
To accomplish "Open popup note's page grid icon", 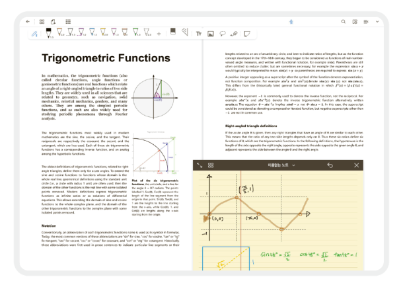I will (x=211, y=165).
